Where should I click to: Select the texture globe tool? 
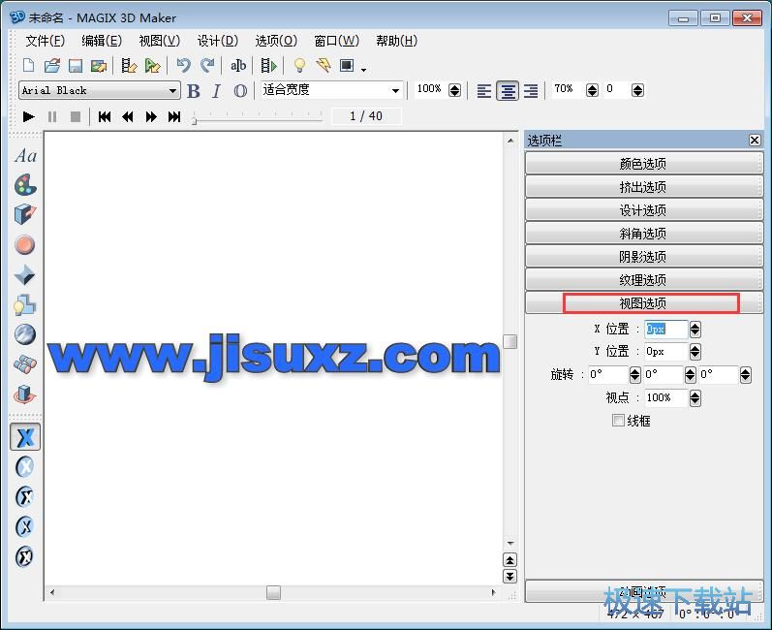click(x=24, y=334)
